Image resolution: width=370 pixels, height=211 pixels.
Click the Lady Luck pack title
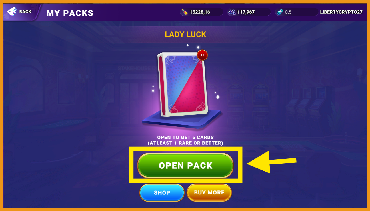(185, 35)
